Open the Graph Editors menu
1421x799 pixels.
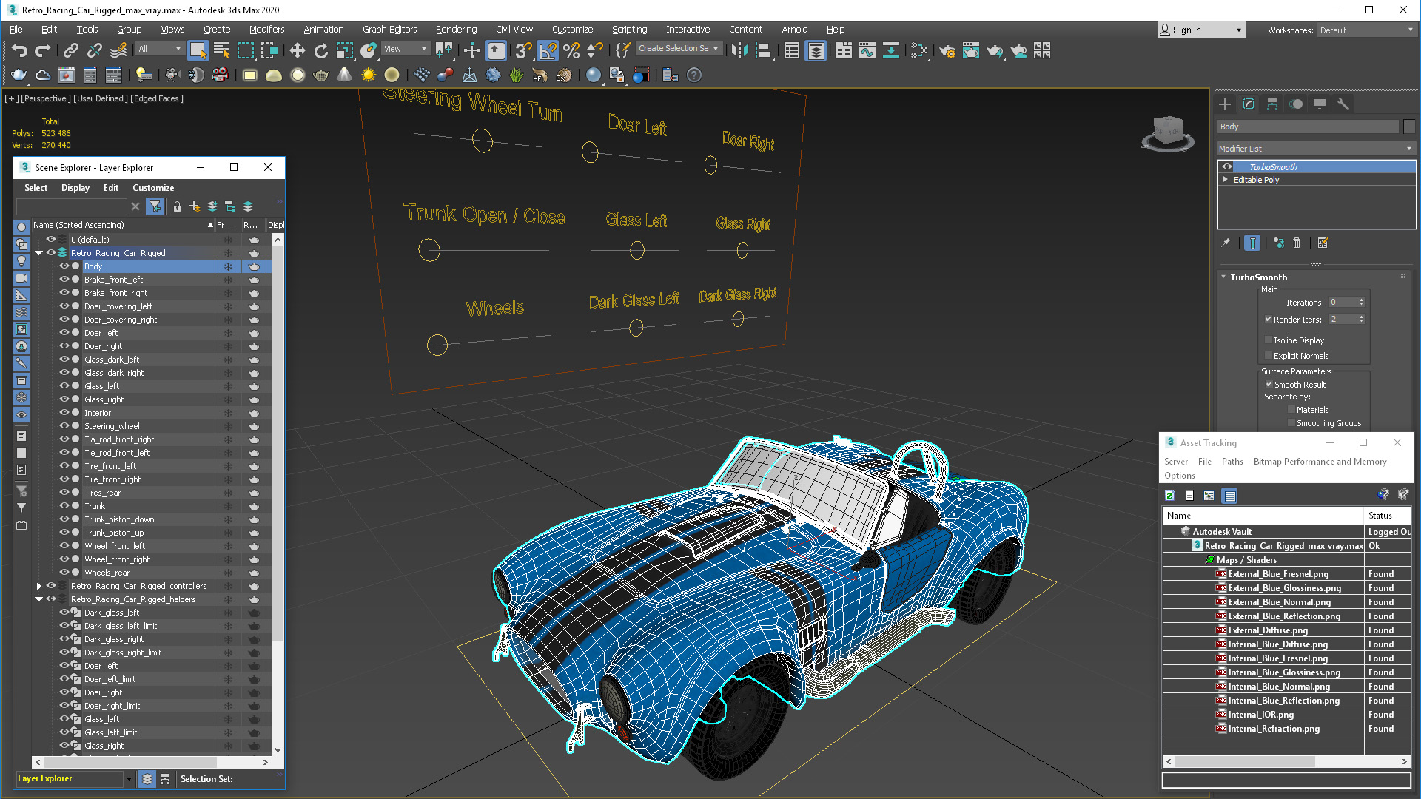point(389,30)
